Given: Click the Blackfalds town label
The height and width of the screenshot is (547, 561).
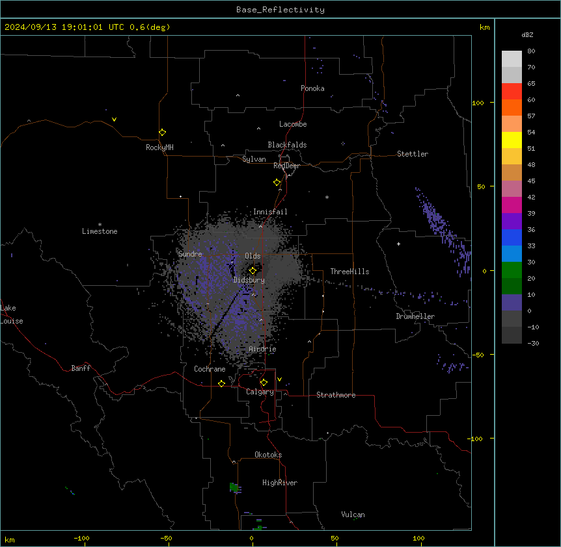Looking at the screenshot, I should tap(287, 145).
